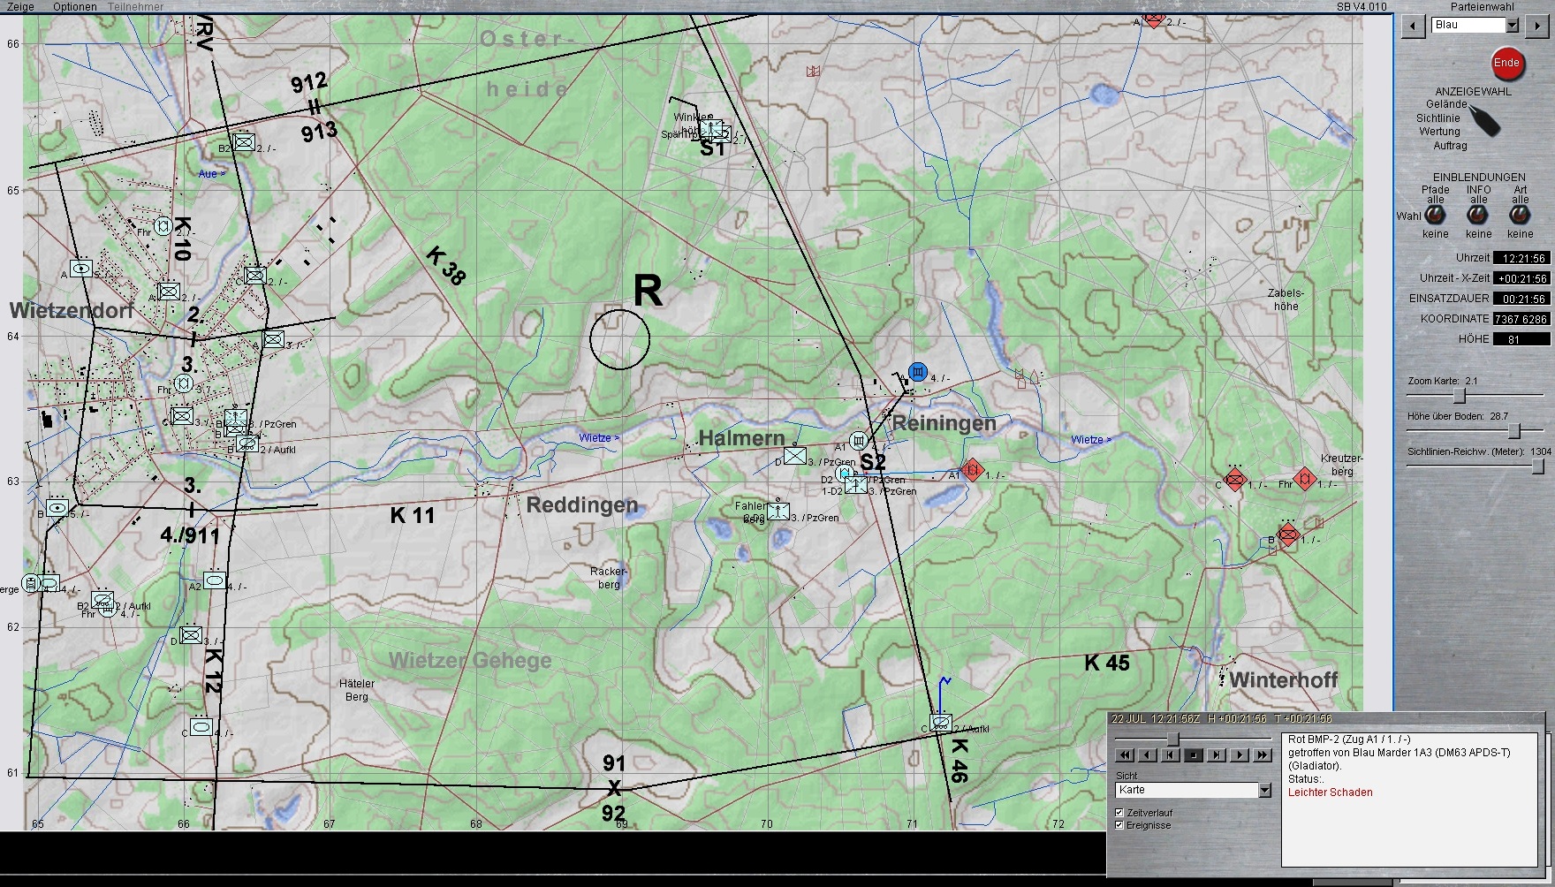Select next party with right arrow
The width and height of the screenshot is (1555, 887).
click(1536, 26)
